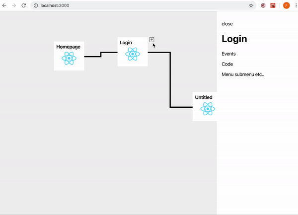Select the Login node title

[x=126, y=43]
